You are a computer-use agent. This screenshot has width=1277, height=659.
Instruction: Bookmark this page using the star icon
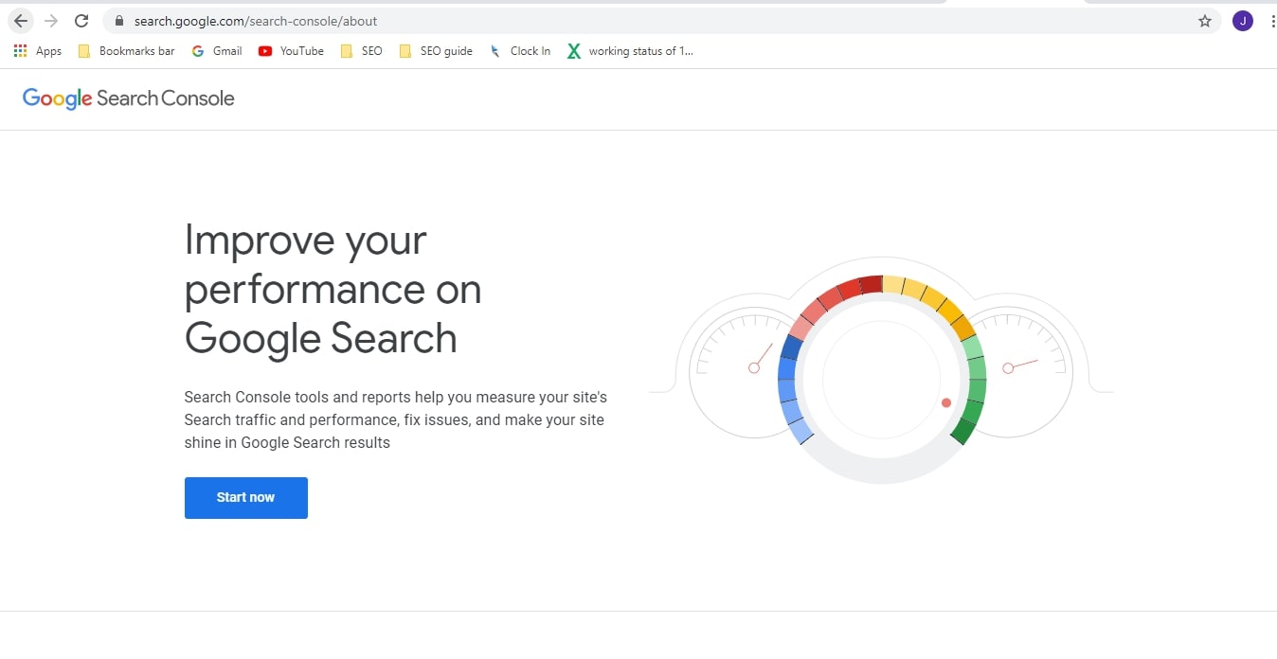pos(1204,20)
